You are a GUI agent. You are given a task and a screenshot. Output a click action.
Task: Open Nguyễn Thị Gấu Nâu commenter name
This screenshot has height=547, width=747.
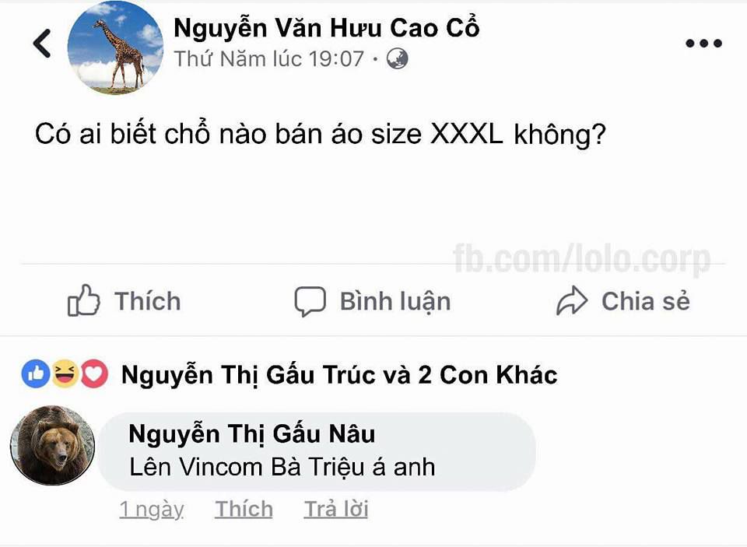pos(252,434)
